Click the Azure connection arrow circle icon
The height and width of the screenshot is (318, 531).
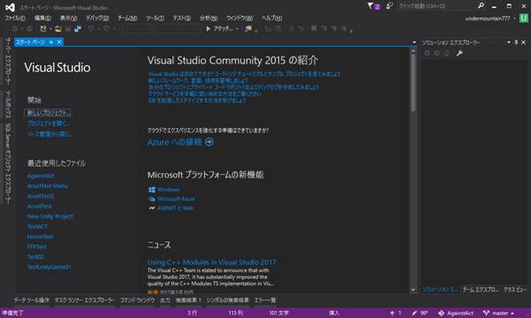pos(209,142)
